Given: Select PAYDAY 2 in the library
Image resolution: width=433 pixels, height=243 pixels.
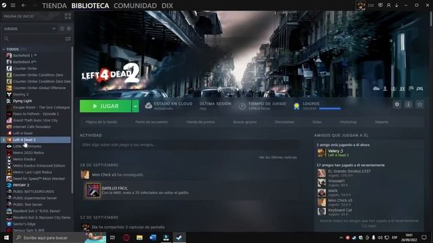Looking at the screenshot, I should [x=21, y=185].
